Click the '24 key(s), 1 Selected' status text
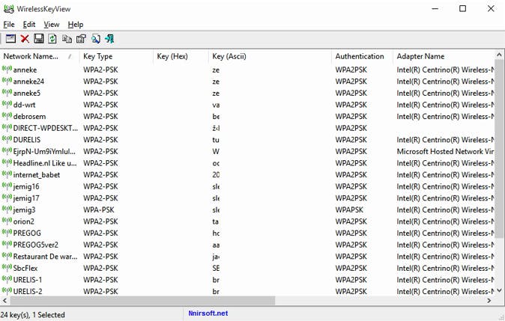This screenshot has height=321, width=505. pos(32,314)
